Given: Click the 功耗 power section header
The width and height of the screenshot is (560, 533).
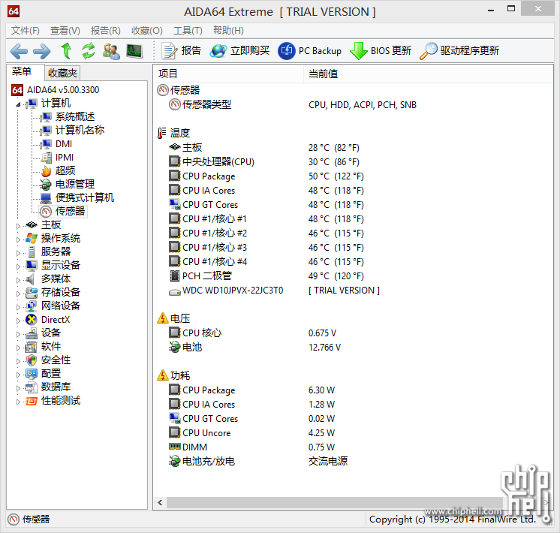Looking at the screenshot, I should click(x=173, y=376).
